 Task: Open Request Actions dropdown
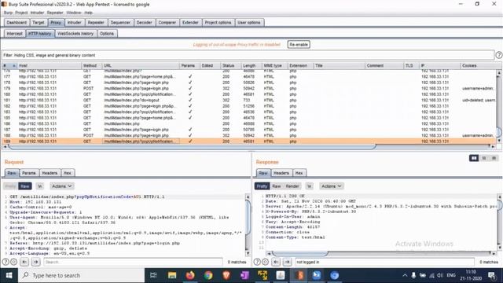[x=61, y=186]
